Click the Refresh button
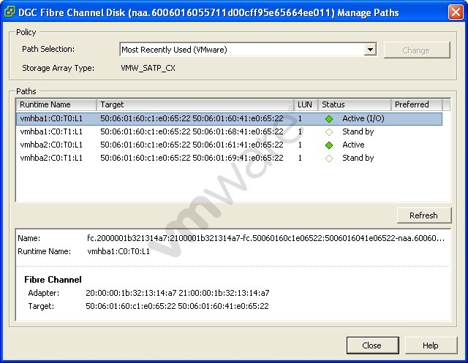Image resolution: width=468 pixels, height=363 pixels. 424,215
